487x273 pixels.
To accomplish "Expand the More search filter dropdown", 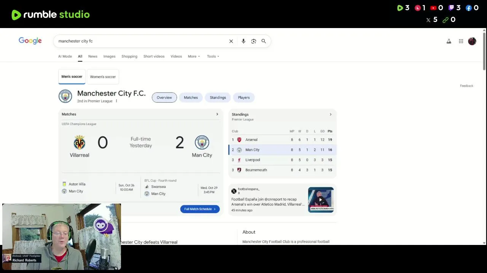I will (194, 56).
